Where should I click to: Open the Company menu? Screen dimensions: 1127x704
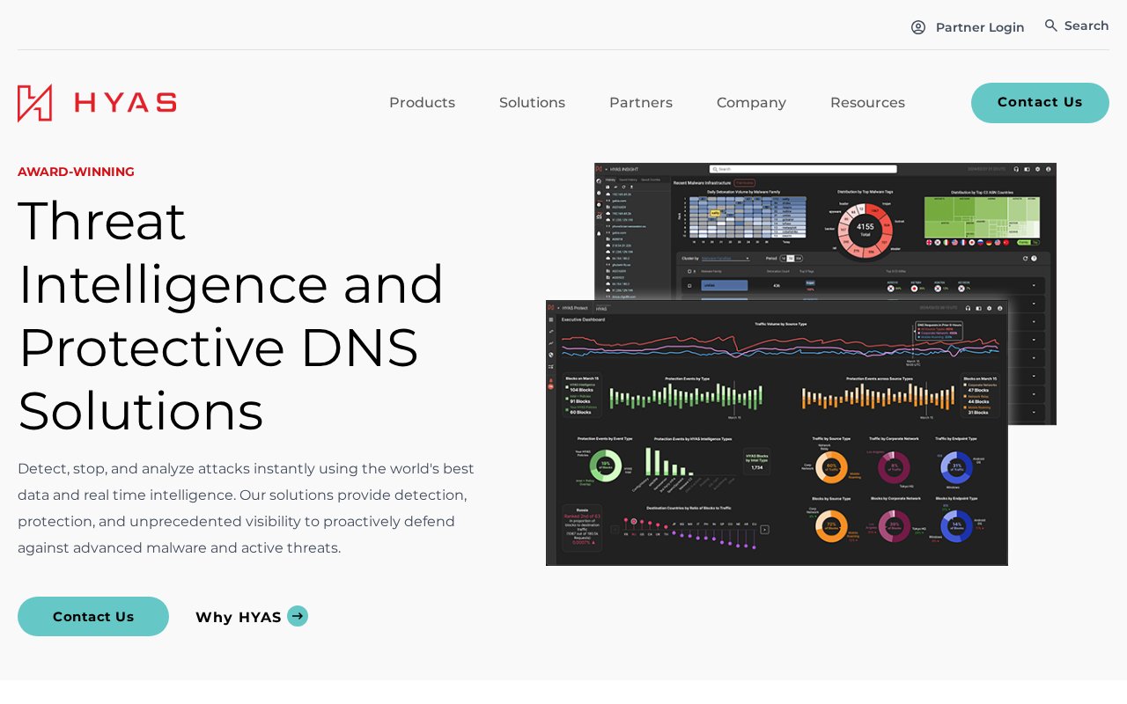pos(751,103)
